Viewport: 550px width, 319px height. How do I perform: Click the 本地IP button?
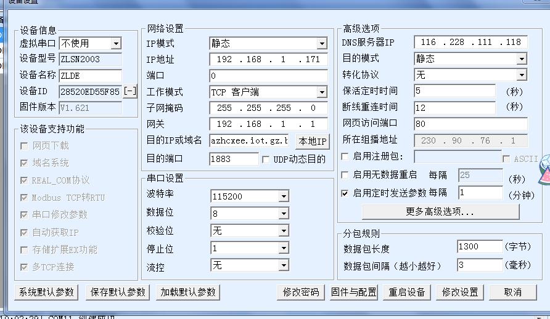(x=313, y=141)
